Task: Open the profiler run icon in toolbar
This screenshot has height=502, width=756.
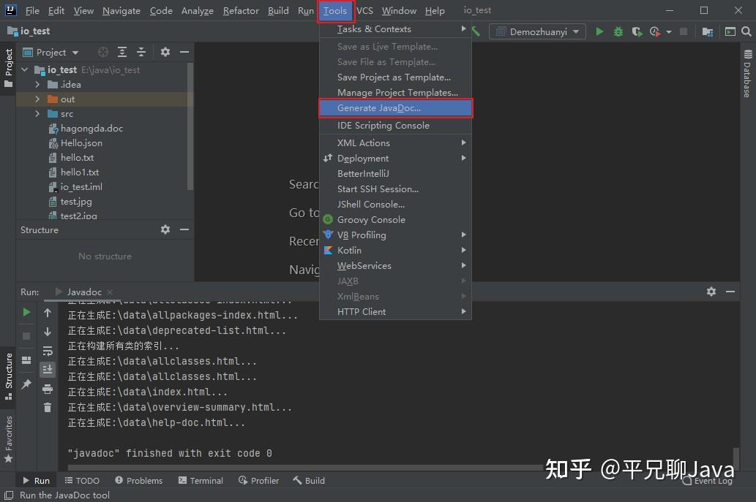Action: (x=654, y=31)
